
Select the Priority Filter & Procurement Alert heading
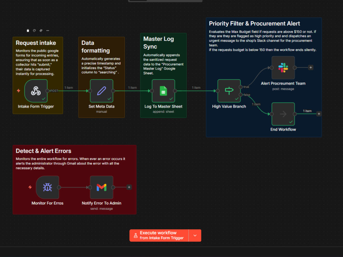tap(255, 23)
